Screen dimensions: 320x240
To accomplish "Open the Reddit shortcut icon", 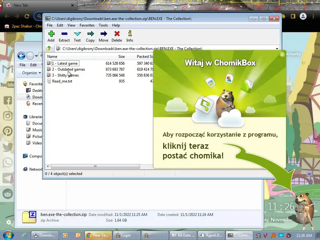I will 8,194.
